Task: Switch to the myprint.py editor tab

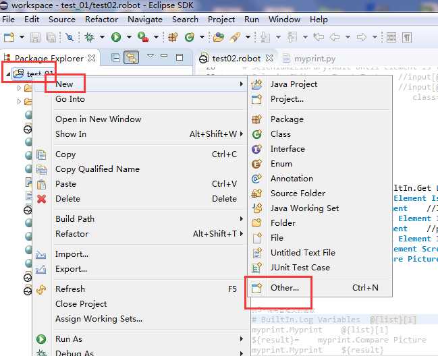Action: [x=314, y=58]
